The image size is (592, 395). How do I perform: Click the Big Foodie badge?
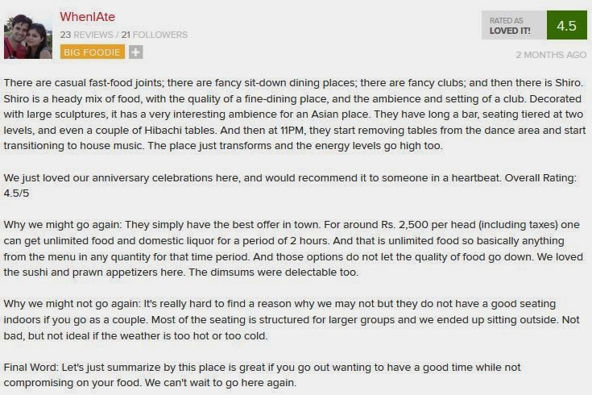[92, 52]
